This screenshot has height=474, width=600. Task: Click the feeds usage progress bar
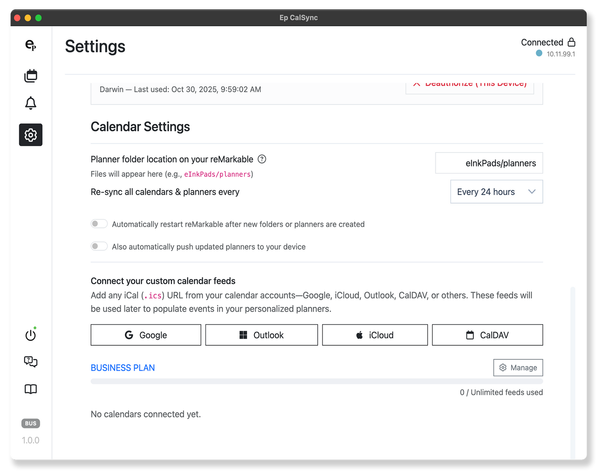point(316,381)
